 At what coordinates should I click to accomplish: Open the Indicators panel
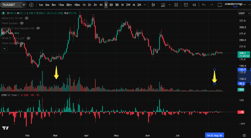[163, 5]
